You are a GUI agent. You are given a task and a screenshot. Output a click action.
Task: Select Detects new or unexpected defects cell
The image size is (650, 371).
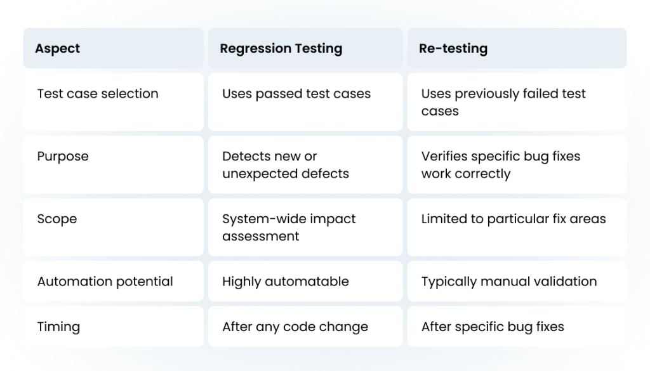point(305,164)
